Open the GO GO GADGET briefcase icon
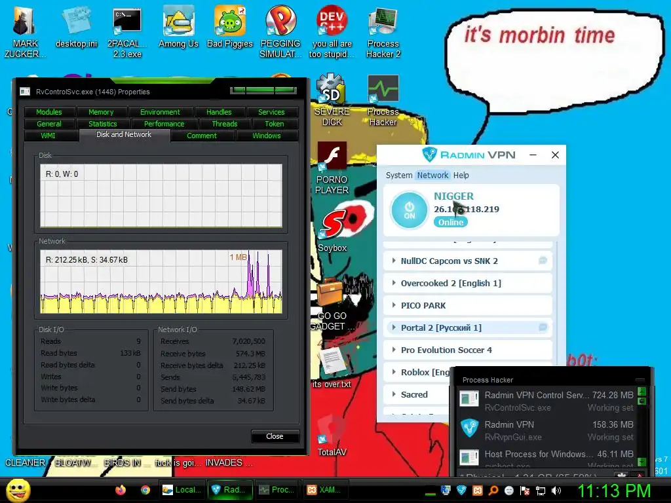Screen dimensions: 671x503 click(332, 304)
